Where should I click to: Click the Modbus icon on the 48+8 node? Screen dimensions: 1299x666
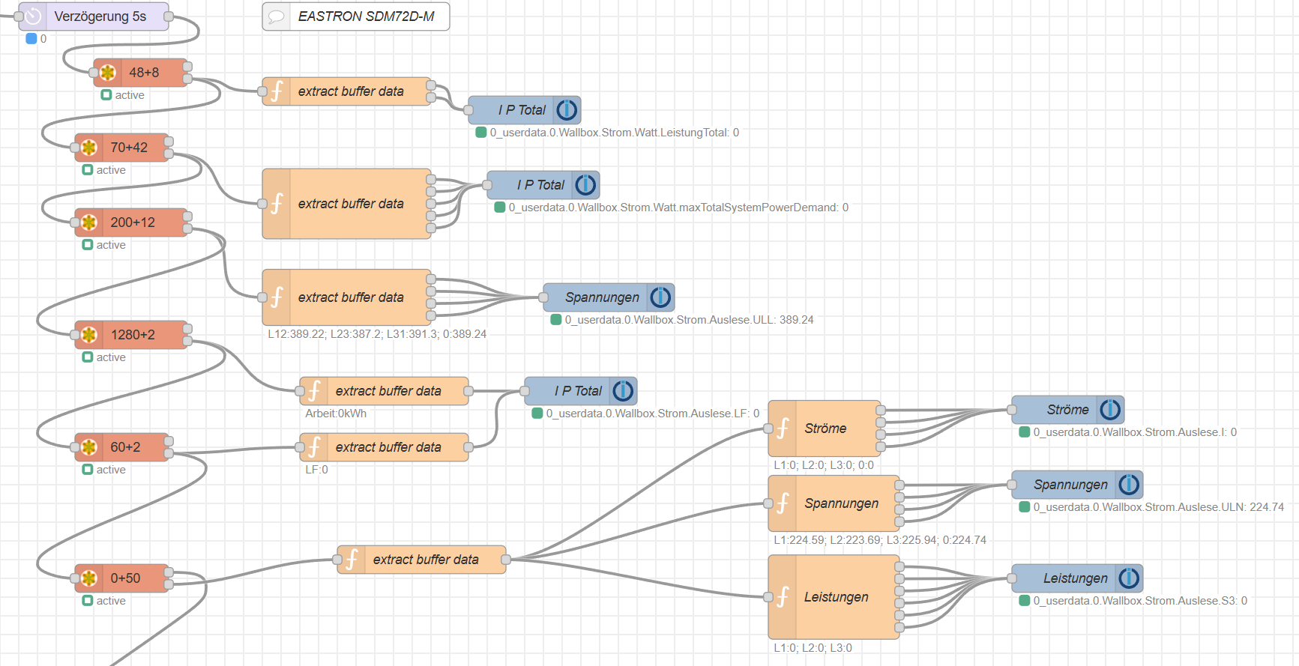(x=108, y=73)
